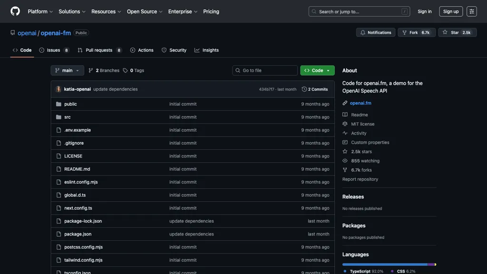Image resolution: width=487 pixels, height=274 pixels.
Task: Expand the Solutions menu
Action: pos(72,11)
